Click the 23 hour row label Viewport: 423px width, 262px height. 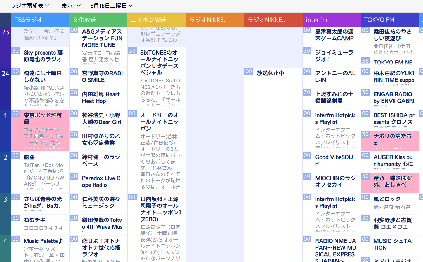pyautogui.click(x=5, y=32)
